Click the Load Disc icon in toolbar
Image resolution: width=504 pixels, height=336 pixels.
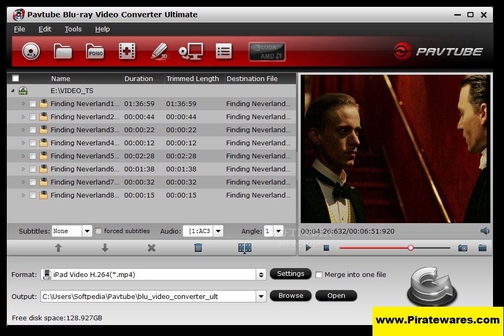[x=31, y=51]
